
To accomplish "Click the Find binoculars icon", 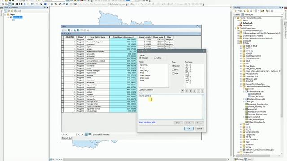I will pyautogui.click(x=60, y=4).
